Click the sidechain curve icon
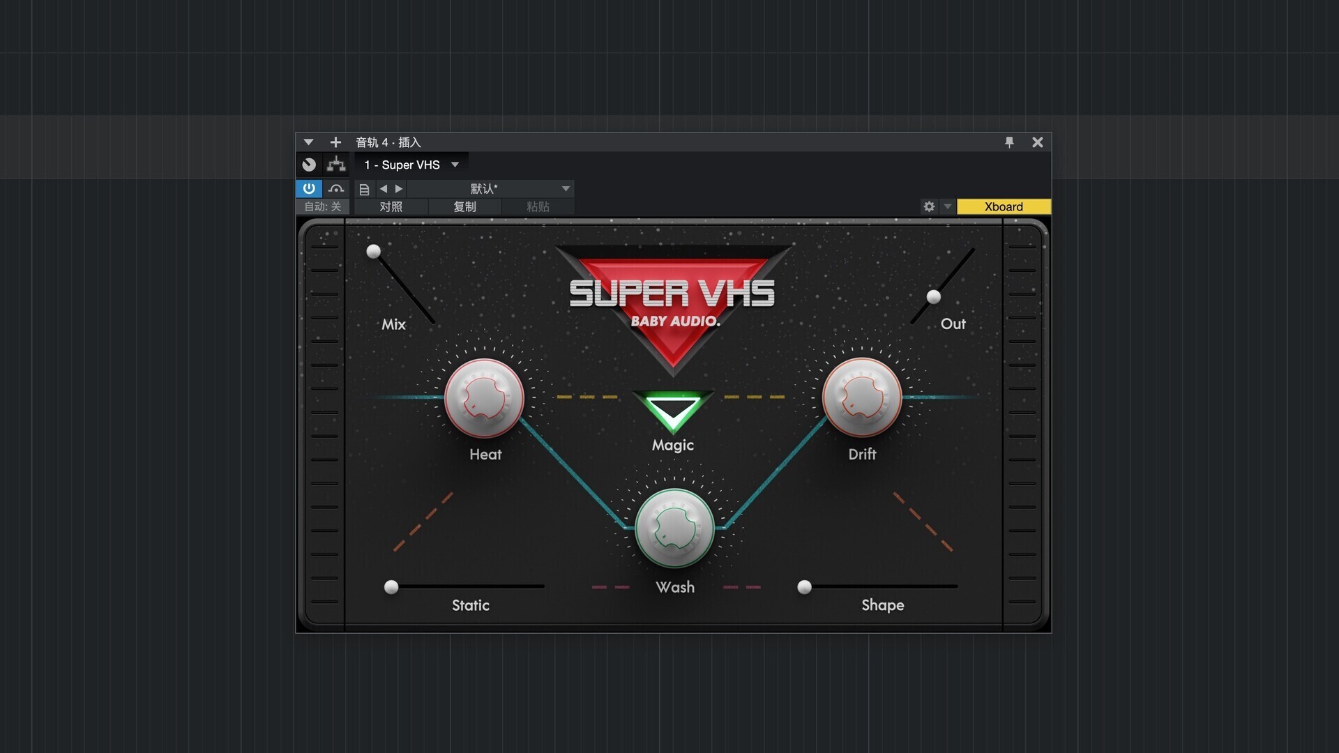This screenshot has width=1339, height=753. [336, 188]
